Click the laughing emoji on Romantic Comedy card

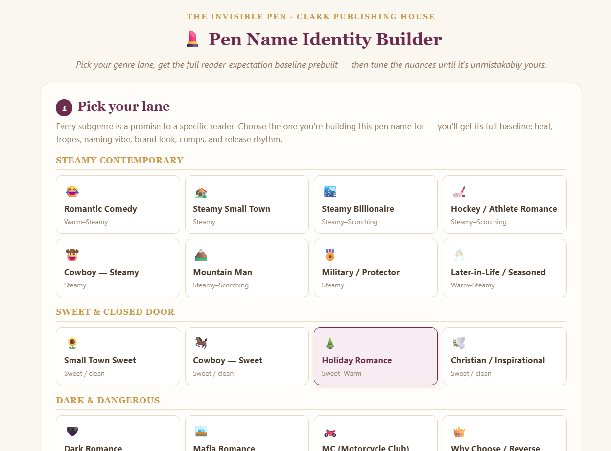pos(72,192)
